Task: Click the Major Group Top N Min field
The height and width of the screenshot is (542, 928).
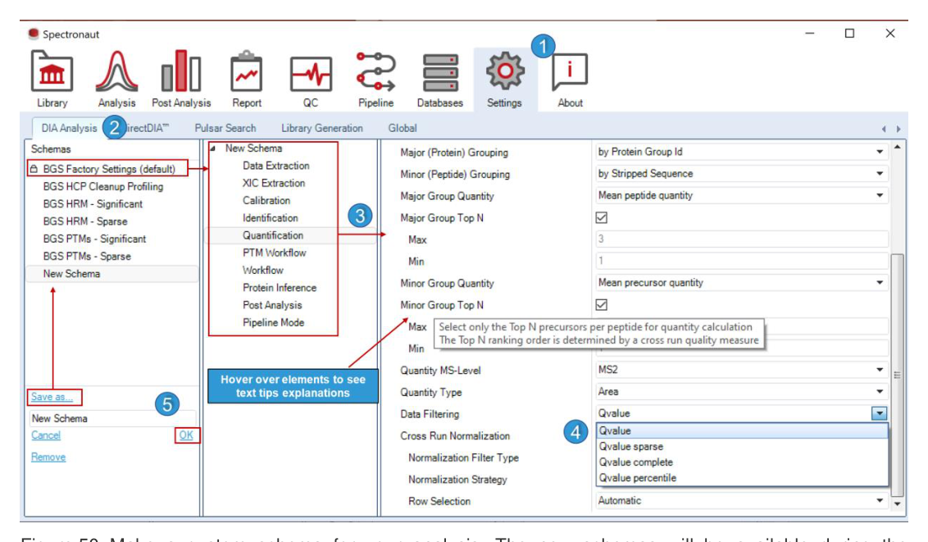Action: point(742,261)
